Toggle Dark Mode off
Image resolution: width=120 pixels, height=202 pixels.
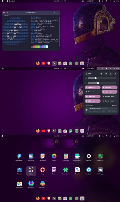(x=93, y=96)
